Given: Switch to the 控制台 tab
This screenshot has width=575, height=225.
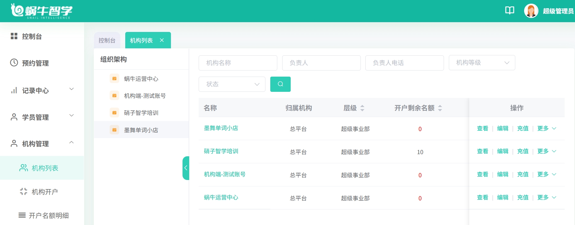Looking at the screenshot, I should (x=107, y=40).
